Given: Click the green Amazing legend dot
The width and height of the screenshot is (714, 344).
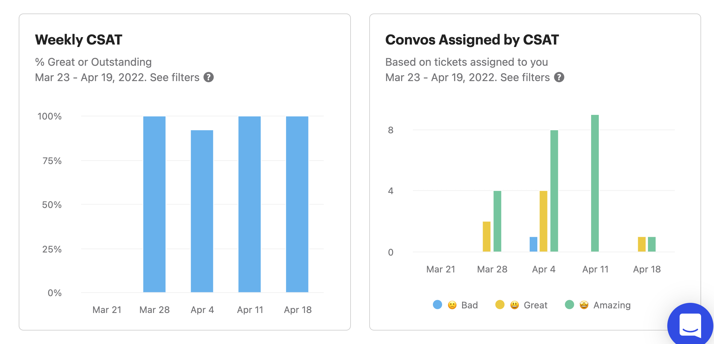Looking at the screenshot, I should tap(569, 305).
